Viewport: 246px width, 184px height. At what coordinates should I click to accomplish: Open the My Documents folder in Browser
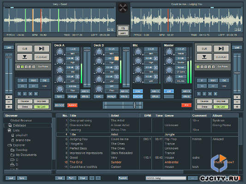point(26,155)
